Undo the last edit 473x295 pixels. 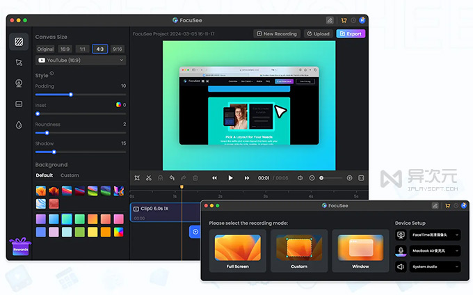(x=172, y=178)
